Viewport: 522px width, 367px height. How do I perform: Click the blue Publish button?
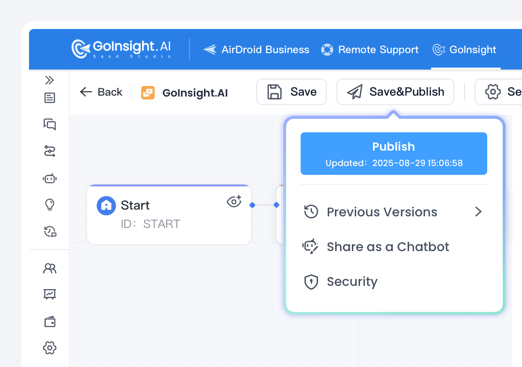(x=393, y=154)
